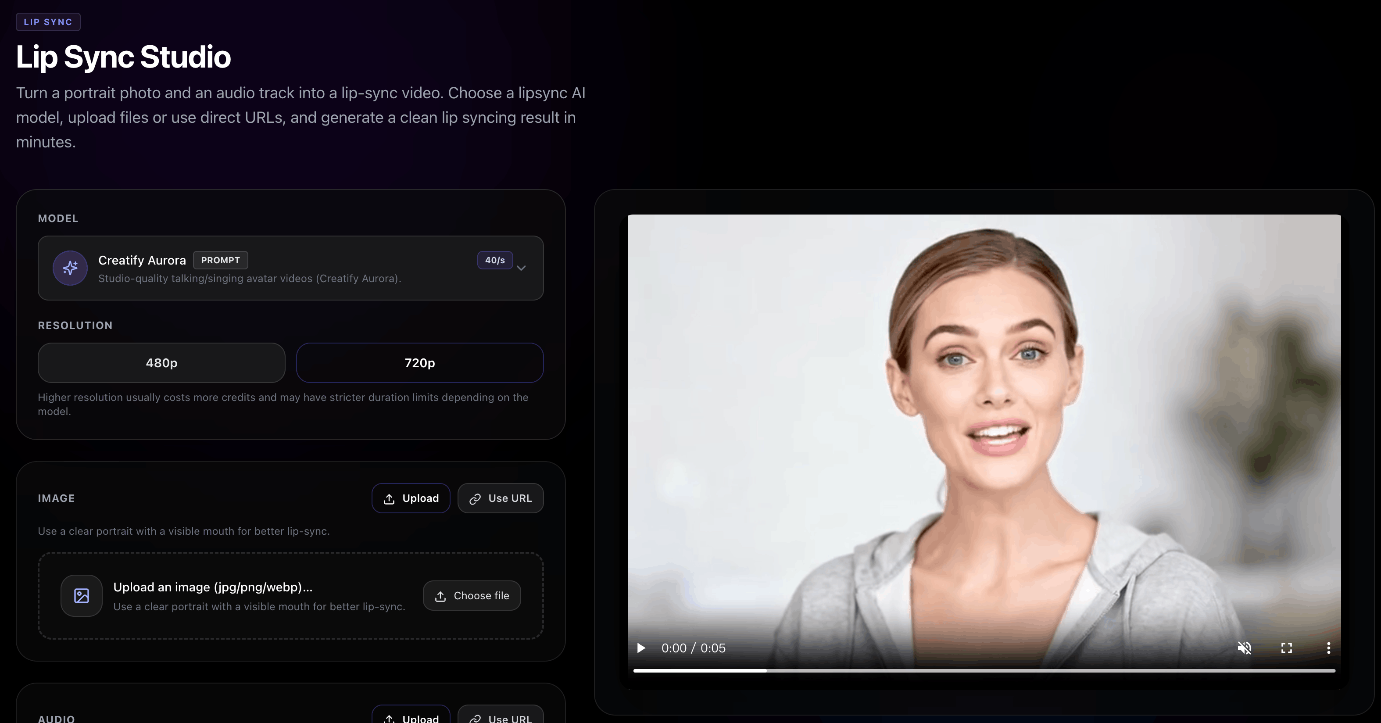The image size is (1381, 723).
Task: Switch to Use URL for the image input
Action: [x=500, y=498]
